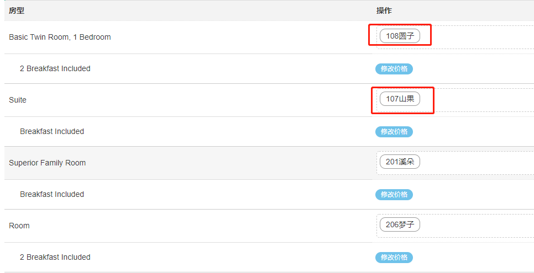Screen dimensions: 534x273
Task: Click the Room room-type label
Action: 19,226
